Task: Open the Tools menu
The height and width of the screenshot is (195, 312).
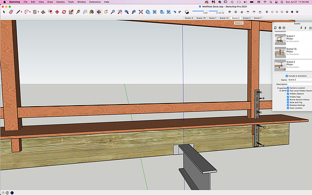Action: coord(71,2)
